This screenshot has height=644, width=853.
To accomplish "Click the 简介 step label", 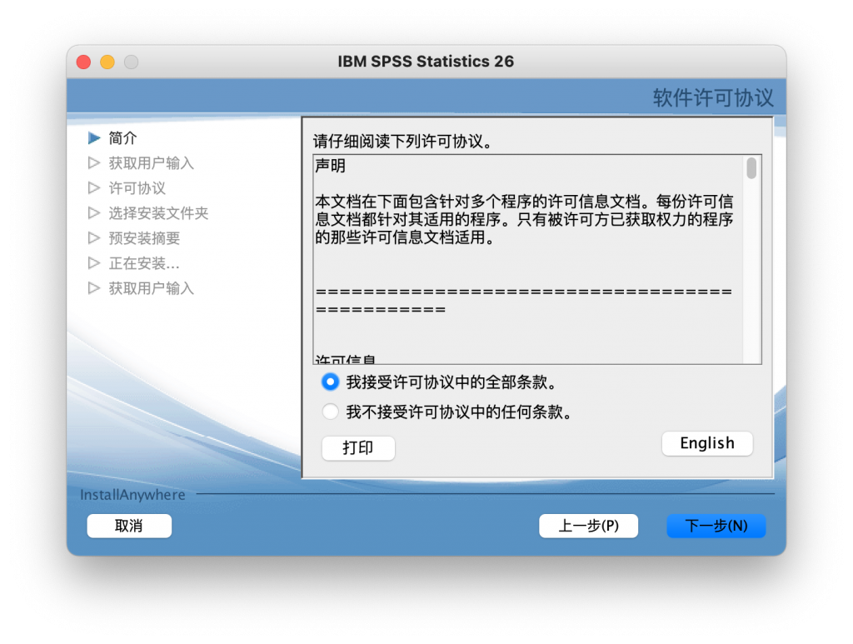I will pos(122,138).
